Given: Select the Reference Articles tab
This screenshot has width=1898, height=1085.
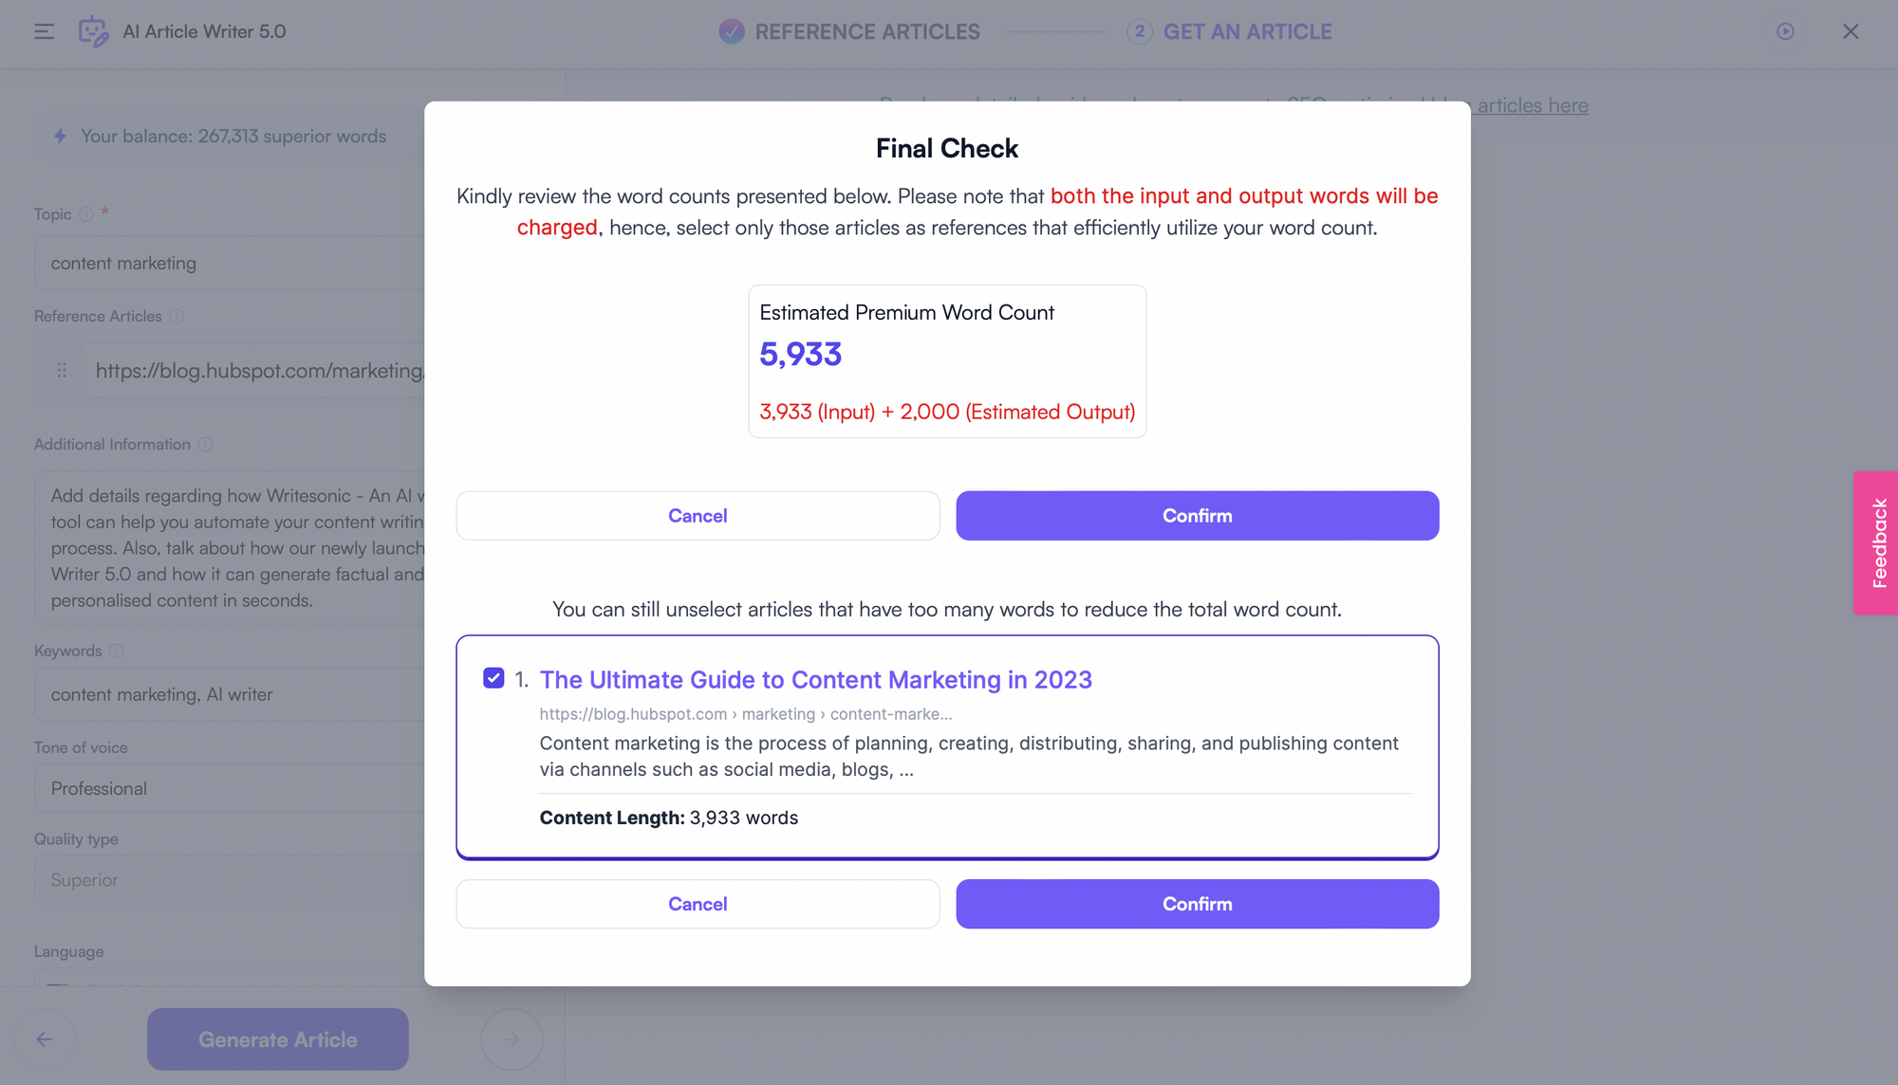Looking at the screenshot, I should pos(848,31).
